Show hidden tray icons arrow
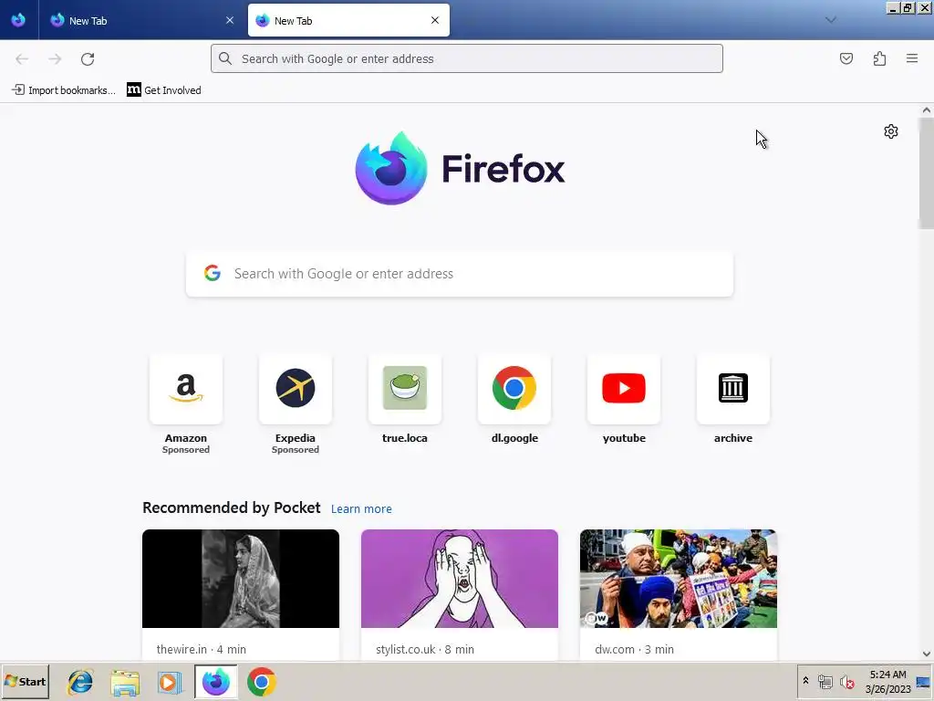The height and width of the screenshot is (701, 934). [x=806, y=681]
